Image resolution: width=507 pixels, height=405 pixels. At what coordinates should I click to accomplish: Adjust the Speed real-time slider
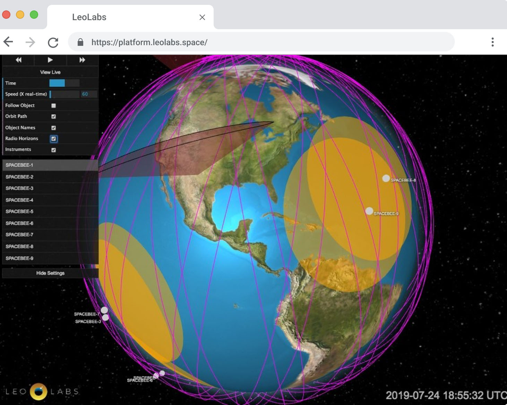click(65, 94)
